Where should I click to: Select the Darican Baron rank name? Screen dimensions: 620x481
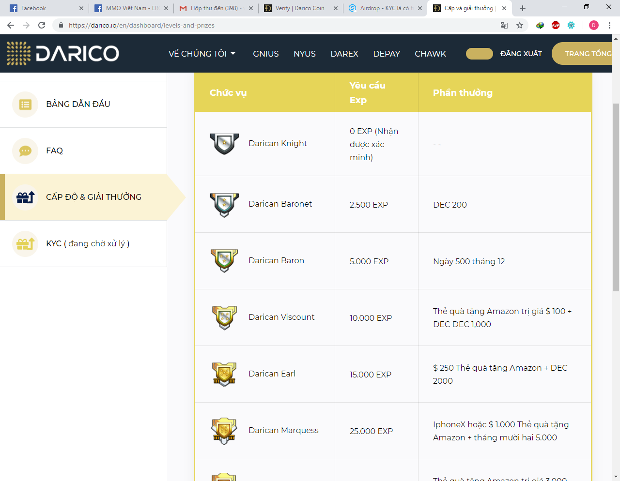(x=277, y=260)
